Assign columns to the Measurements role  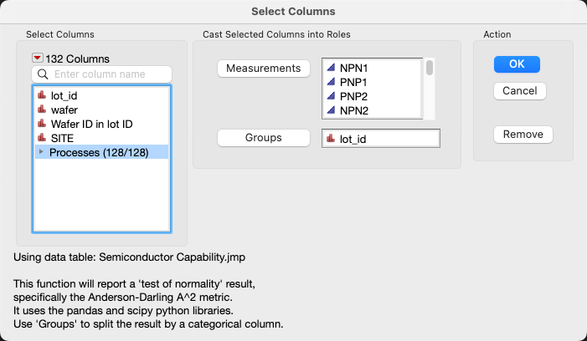coord(263,69)
